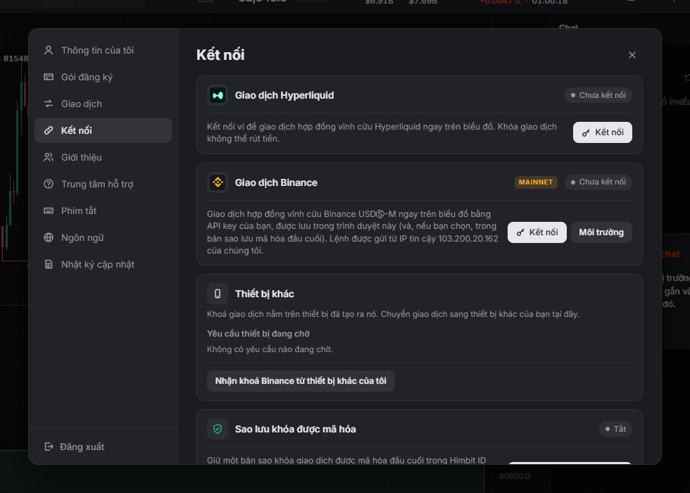Click the Tắt backup status badge
Image resolution: width=690 pixels, height=493 pixels.
coord(615,429)
